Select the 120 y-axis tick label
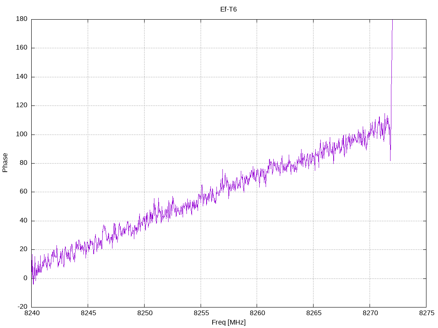438x328 pixels. (22, 105)
